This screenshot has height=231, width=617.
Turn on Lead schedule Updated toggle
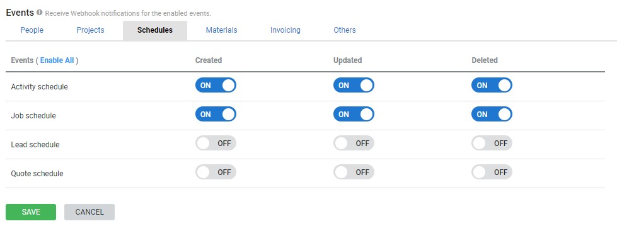click(354, 144)
